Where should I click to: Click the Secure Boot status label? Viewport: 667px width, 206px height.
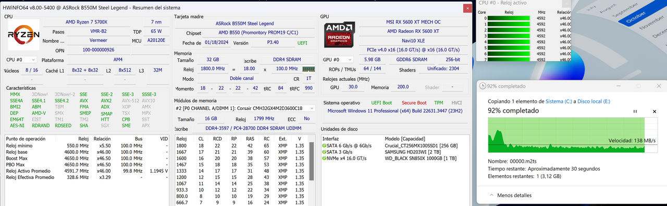(414, 103)
